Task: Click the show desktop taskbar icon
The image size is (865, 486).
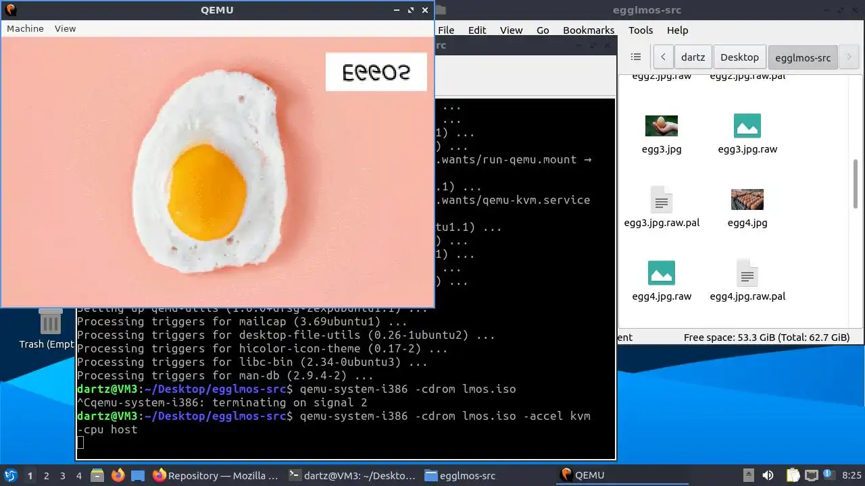Action: point(138,475)
